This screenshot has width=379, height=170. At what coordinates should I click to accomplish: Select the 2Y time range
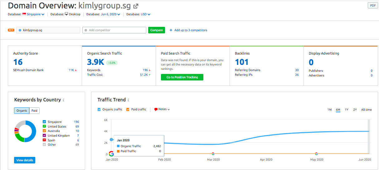(355, 110)
